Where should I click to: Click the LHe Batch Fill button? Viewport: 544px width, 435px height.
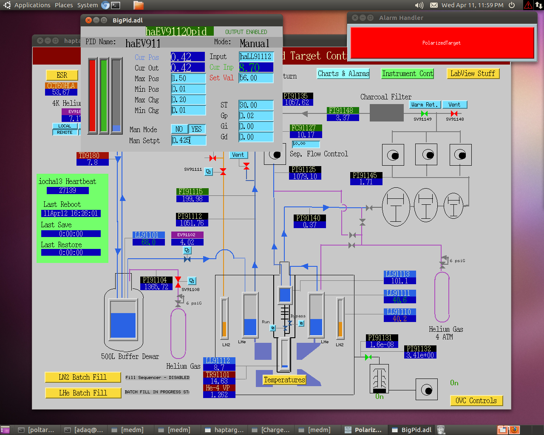pos(82,393)
